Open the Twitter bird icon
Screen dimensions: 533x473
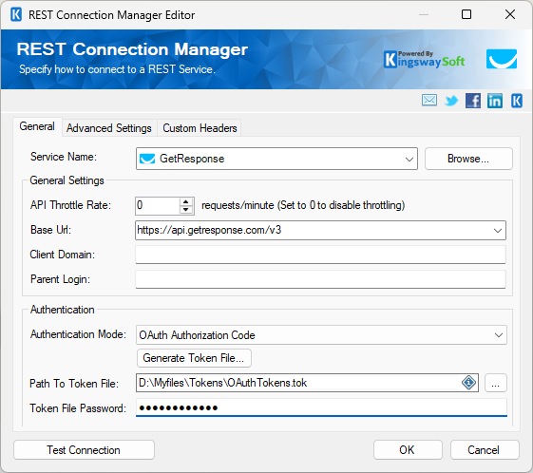[x=451, y=101]
